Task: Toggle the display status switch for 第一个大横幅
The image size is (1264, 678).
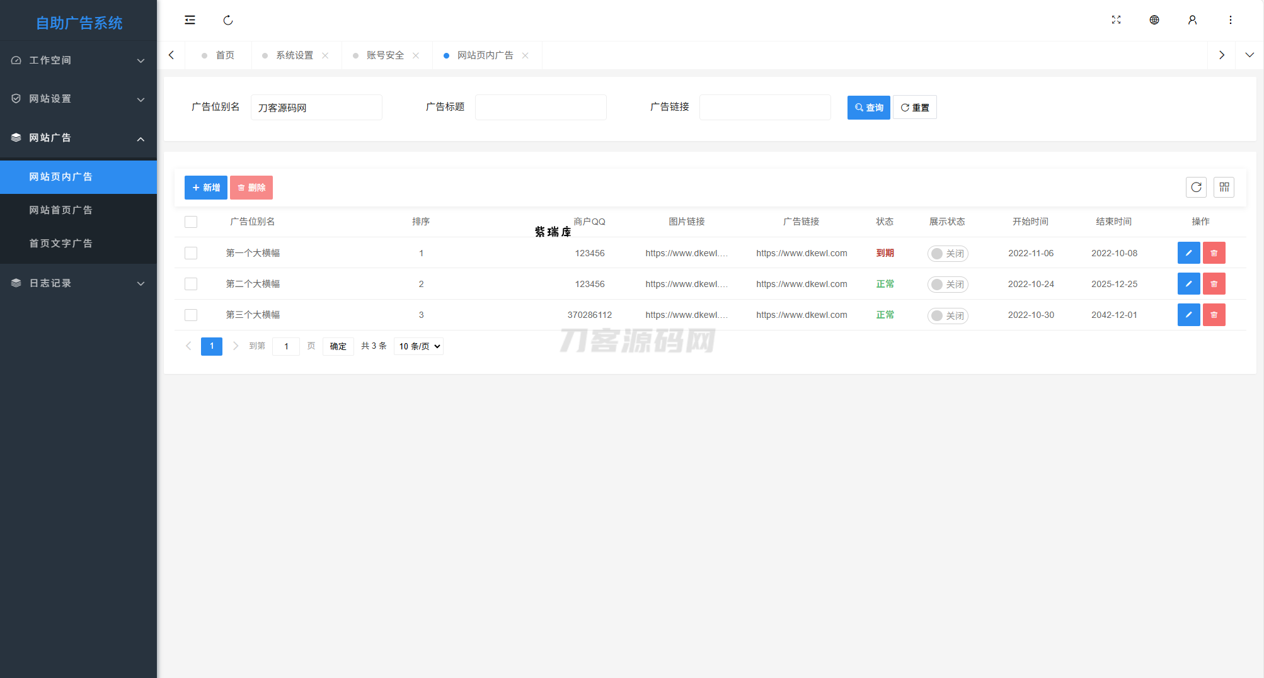Action: pyautogui.click(x=947, y=254)
